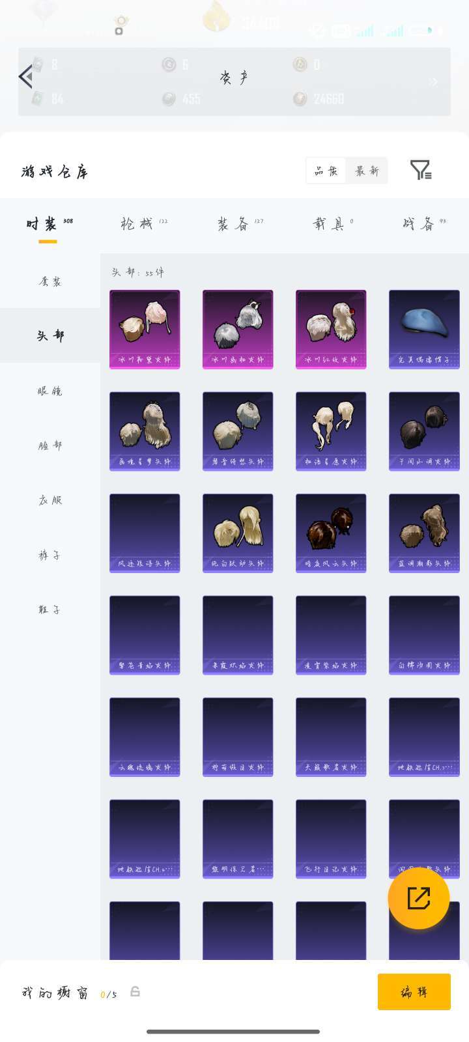Switch sorting to 最新
Screen dimensions: 469x1042
[x=367, y=171]
